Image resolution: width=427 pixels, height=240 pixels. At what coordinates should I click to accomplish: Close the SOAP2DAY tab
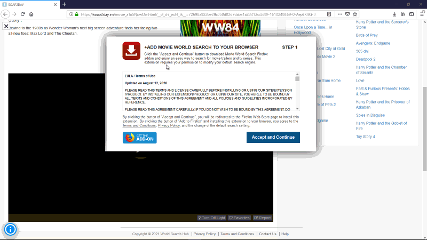[x=55, y=5]
